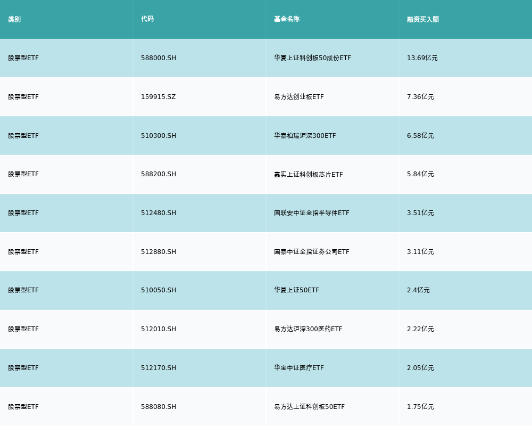Viewport: 532px width, 426px height.
Task: Select fund name 华泰柏瑞沪深300ETF
Action: click(305, 136)
